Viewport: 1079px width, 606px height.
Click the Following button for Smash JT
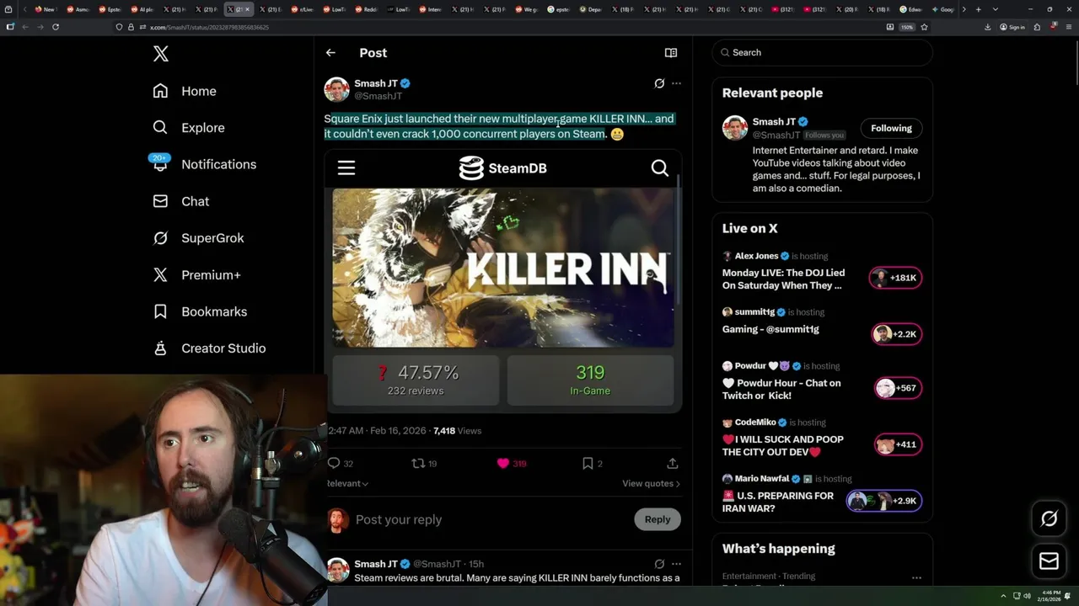(891, 129)
